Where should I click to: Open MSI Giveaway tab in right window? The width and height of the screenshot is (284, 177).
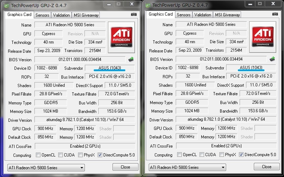(227, 15)
